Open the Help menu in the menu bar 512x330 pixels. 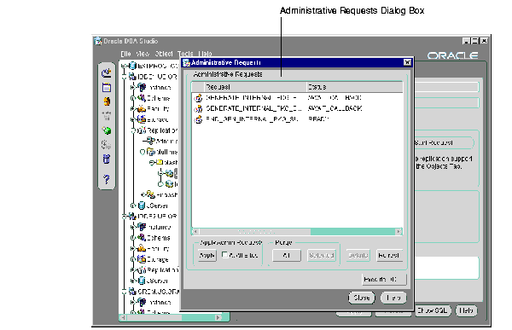coord(206,54)
